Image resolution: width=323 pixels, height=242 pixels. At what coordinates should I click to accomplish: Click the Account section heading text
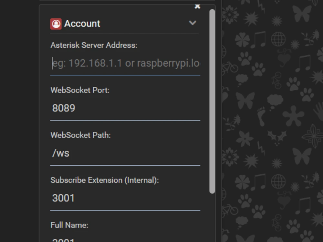click(82, 24)
